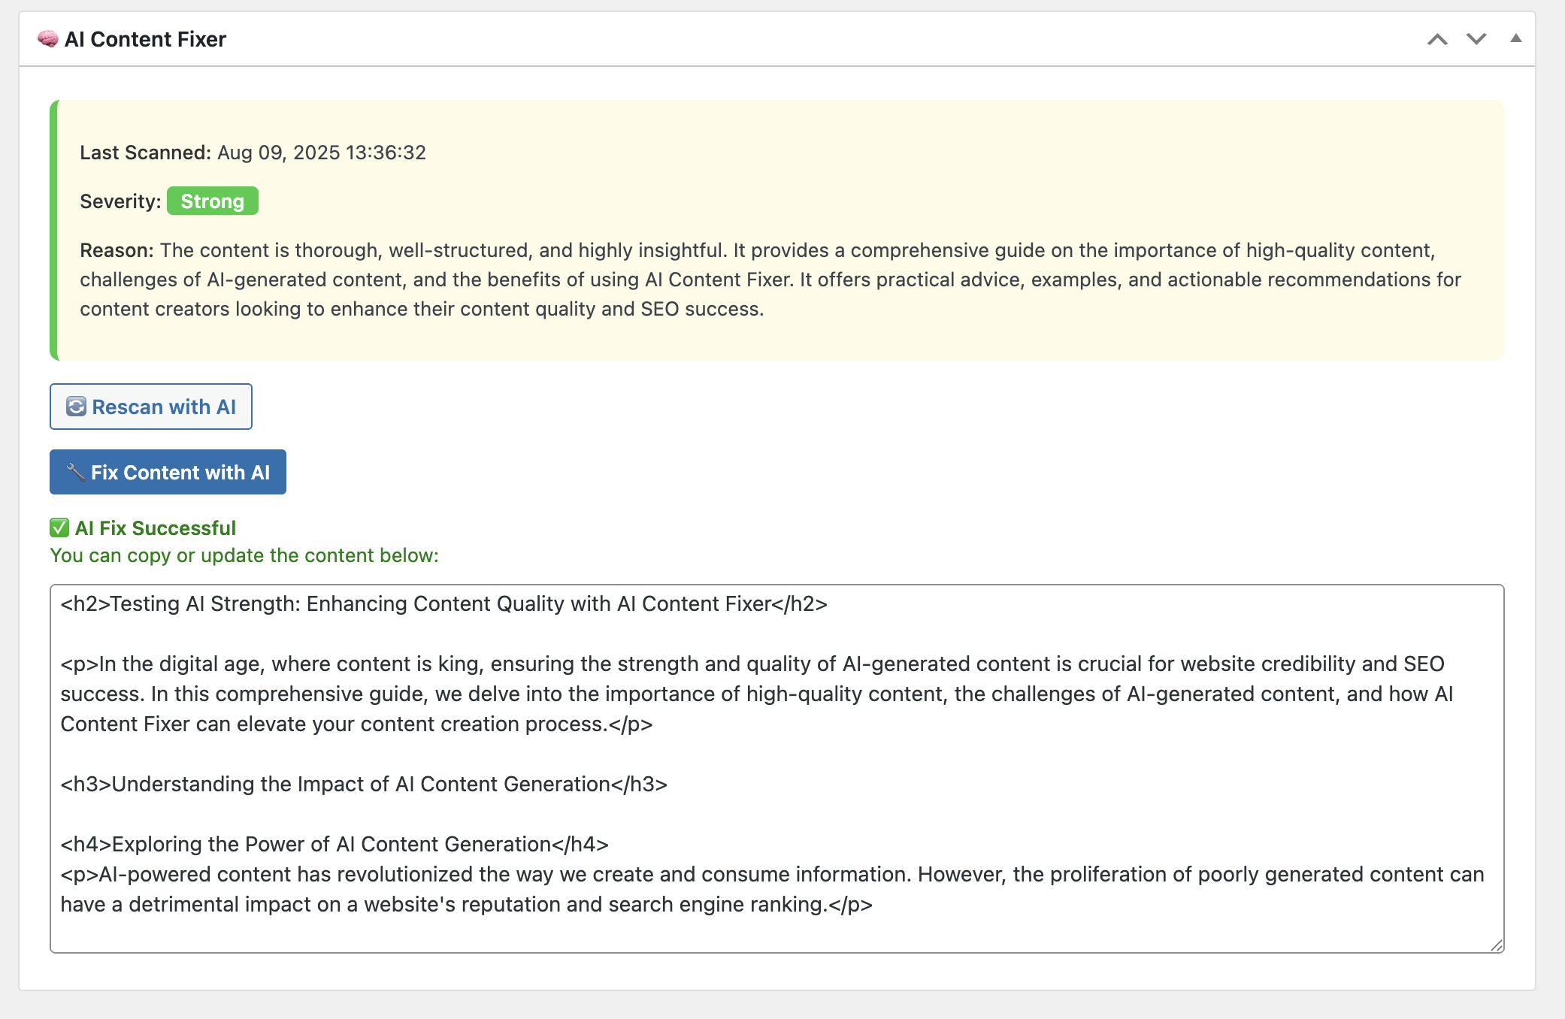Click the refresh icon on Rescan button
This screenshot has height=1019, width=1565.
coord(76,407)
